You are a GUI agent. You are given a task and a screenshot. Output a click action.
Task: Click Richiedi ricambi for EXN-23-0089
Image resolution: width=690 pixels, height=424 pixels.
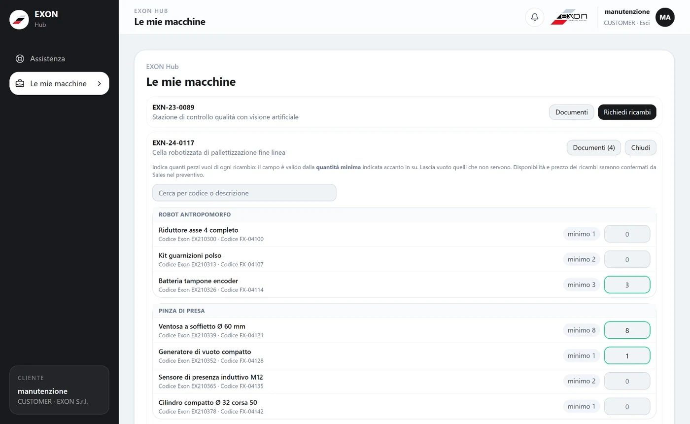tap(627, 112)
